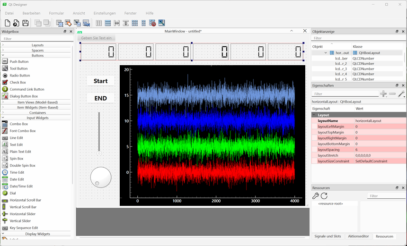Click the Start button on the form
The width and height of the screenshot is (407, 246).
pyautogui.click(x=101, y=81)
